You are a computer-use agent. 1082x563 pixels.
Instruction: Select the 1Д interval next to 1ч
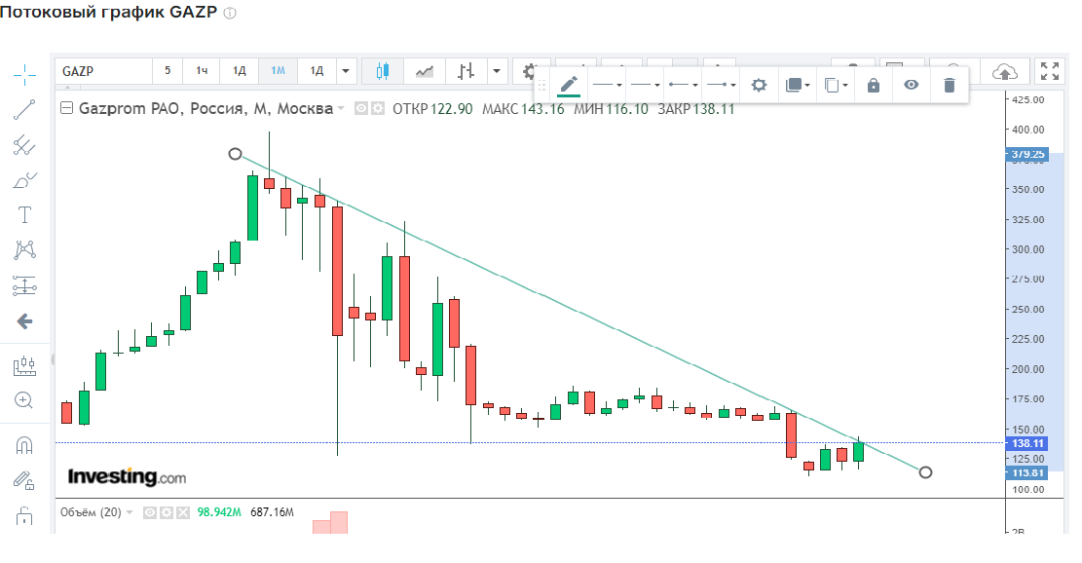(x=240, y=71)
